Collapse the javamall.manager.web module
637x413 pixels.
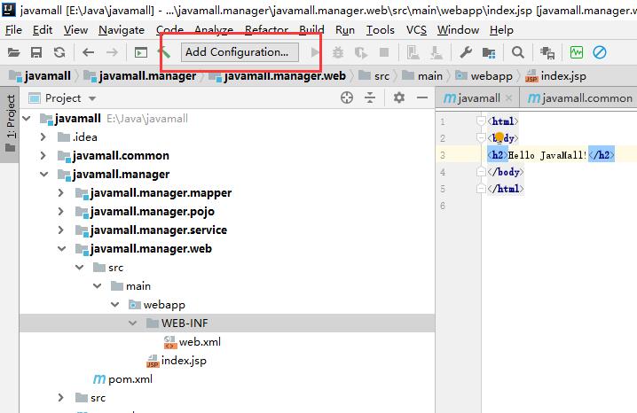tap(60, 249)
